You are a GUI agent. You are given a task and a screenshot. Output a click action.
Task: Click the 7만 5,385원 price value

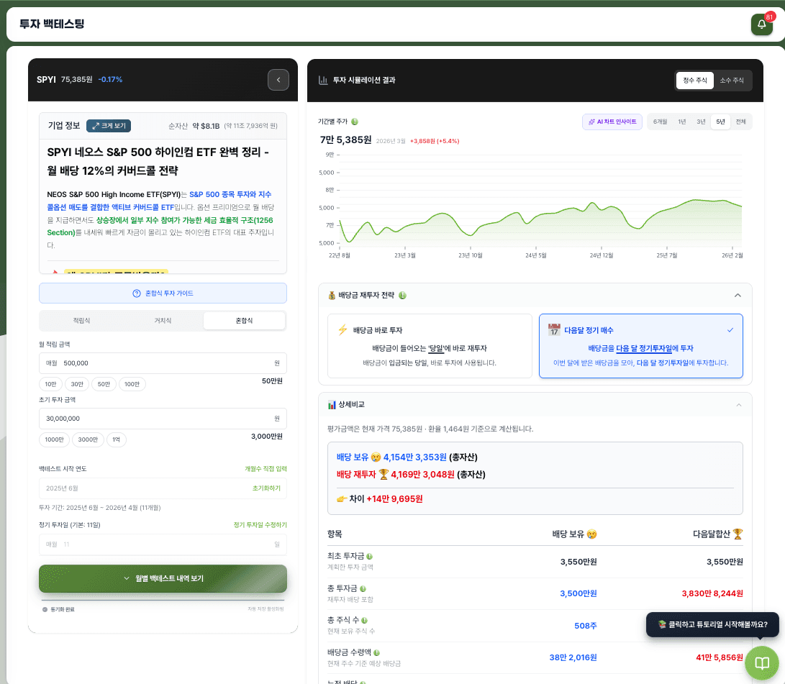[x=345, y=140]
